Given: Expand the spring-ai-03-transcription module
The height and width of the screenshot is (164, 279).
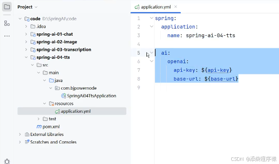Looking at the screenshot, I should (x=26, y=49).
